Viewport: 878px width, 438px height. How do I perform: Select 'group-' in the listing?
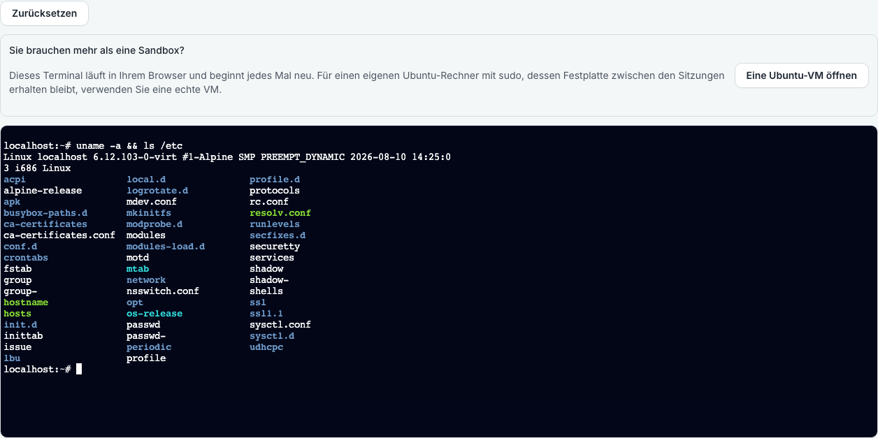(x=20, y=291)
